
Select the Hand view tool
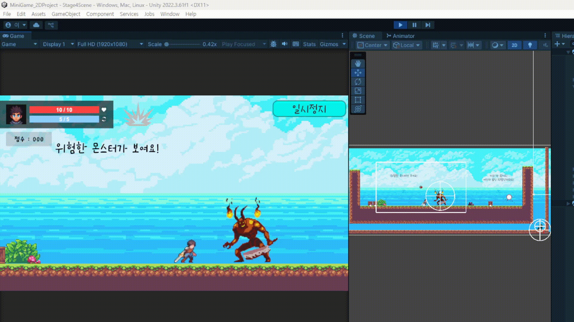click(358, 64)
